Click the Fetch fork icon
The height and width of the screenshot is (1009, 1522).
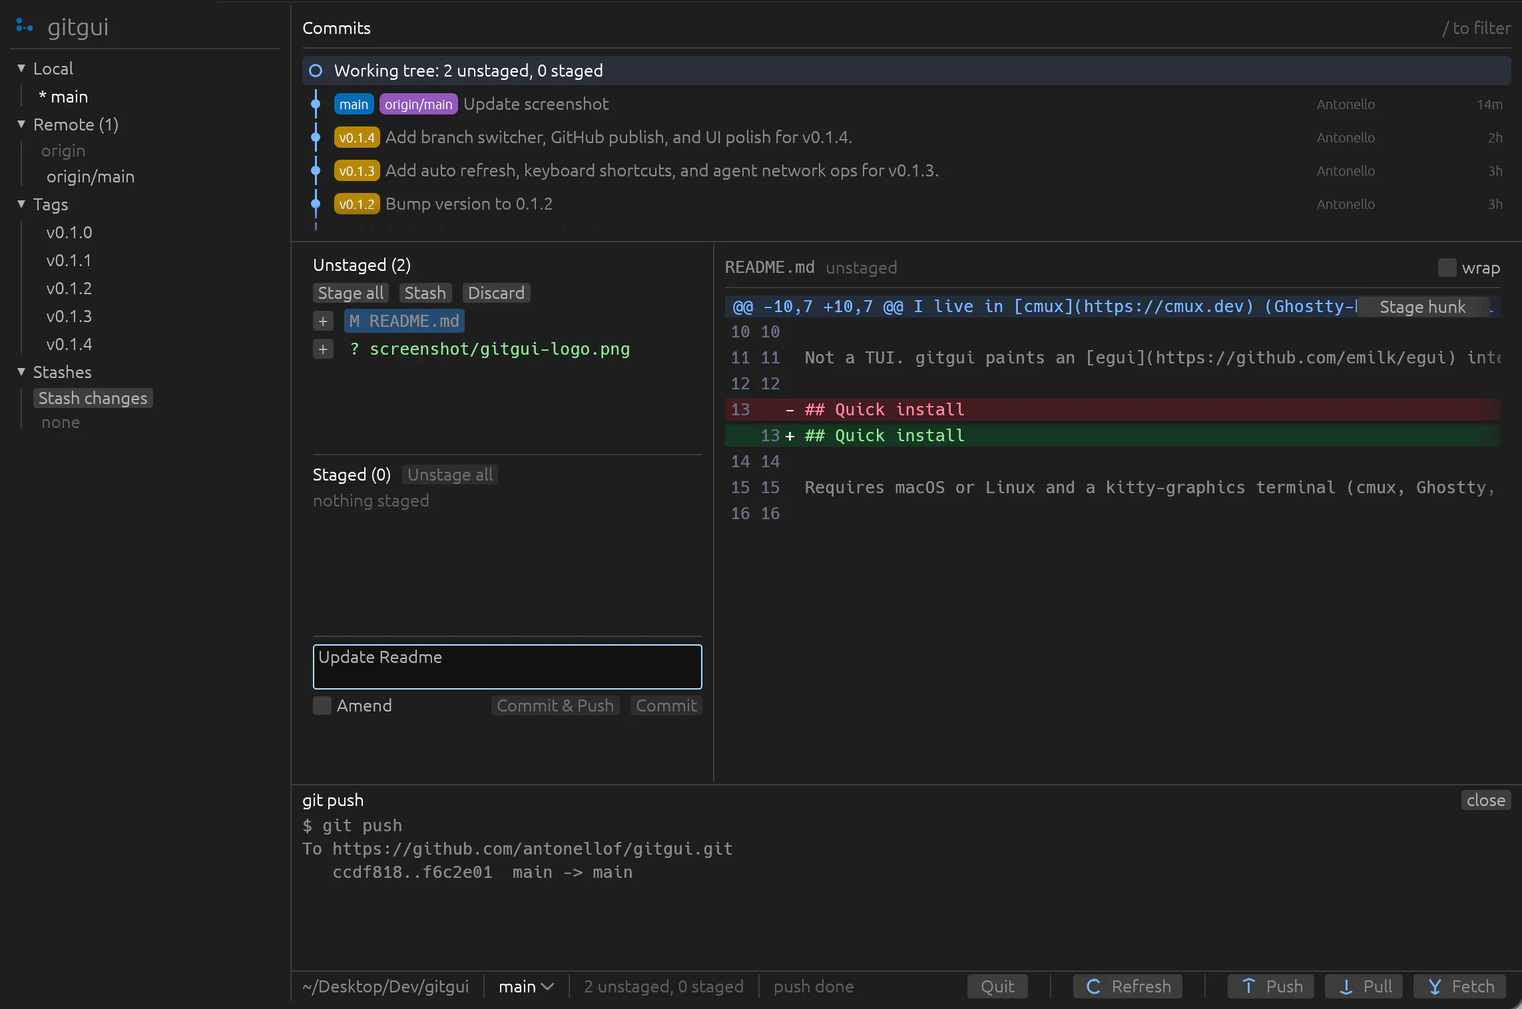(x=1435, y=986)
